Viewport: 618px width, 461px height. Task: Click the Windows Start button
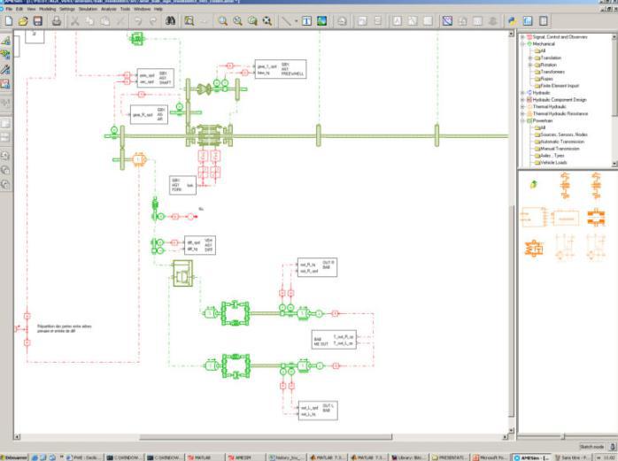tap(14, 457)
